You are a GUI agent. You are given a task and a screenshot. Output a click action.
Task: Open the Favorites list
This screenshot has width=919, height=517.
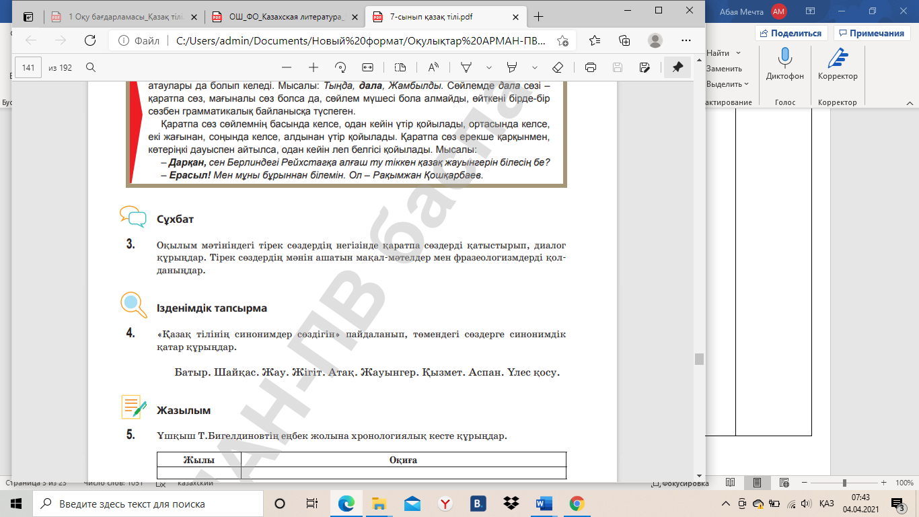click(594, 40)
